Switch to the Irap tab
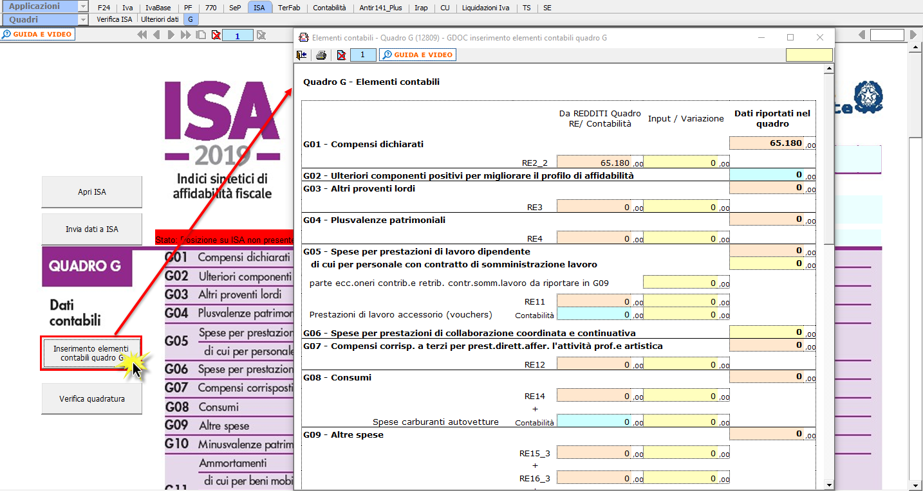This screenshot has height=491, width=923. (x=421, y=8)
